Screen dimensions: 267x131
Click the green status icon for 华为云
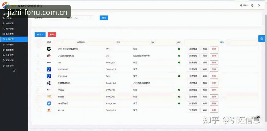pos(179,90)
